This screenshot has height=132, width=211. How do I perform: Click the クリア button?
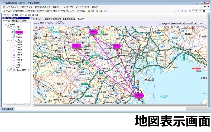tap(202, 23)
